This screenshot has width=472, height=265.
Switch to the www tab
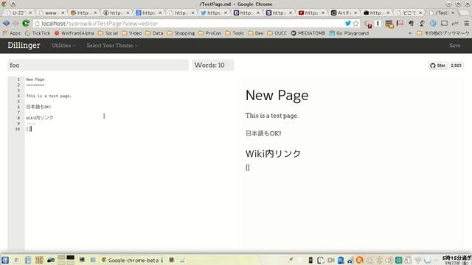[x=51, y=13]
